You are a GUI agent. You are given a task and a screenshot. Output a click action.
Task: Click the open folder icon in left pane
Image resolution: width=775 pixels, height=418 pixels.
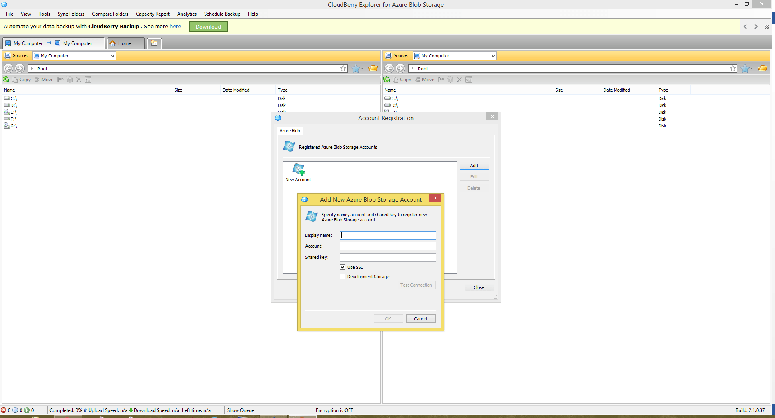point(373,68)
